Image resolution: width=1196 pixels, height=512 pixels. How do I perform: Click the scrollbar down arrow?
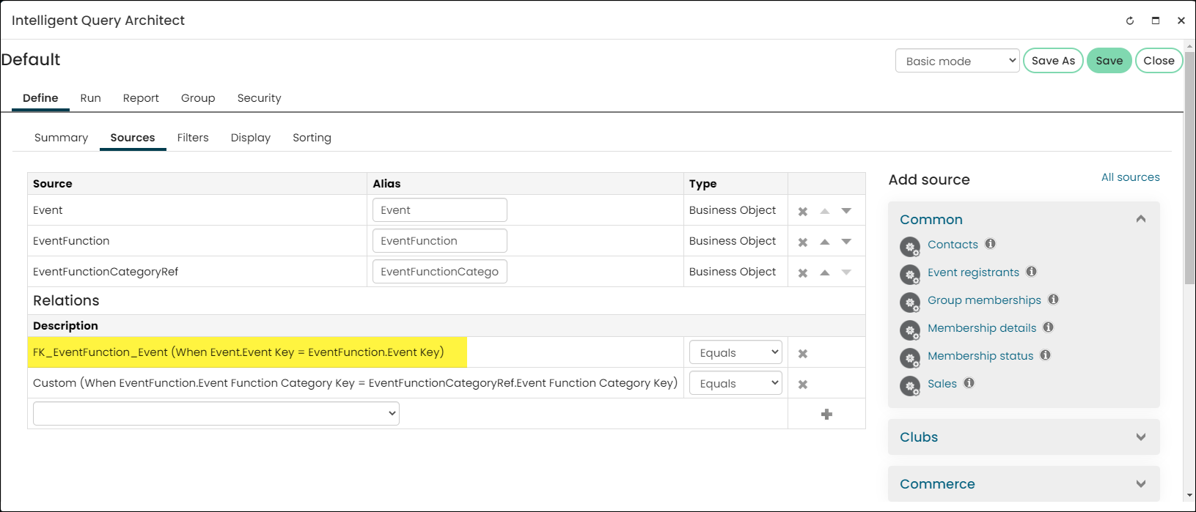1189,495
